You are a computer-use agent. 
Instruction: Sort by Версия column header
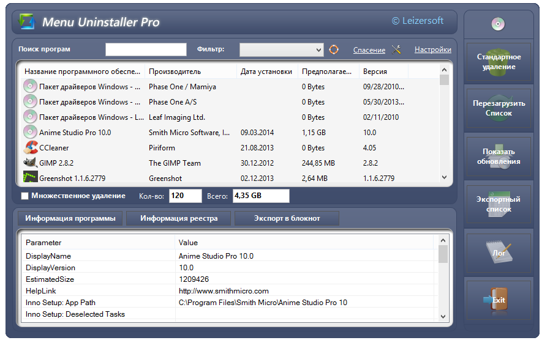point(383,72)
